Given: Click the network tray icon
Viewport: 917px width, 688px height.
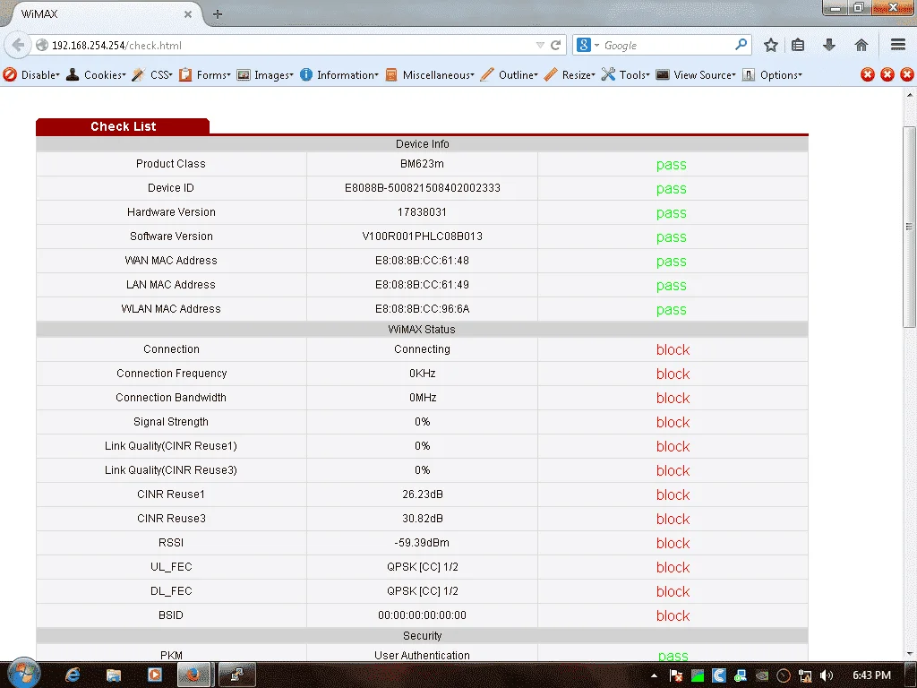Looking at the screenshot, I should coord(805,675).
